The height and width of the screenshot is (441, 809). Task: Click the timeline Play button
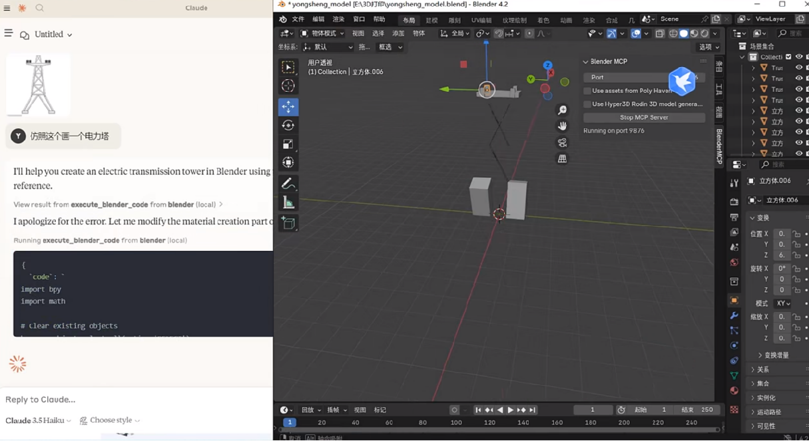[511, 410]
